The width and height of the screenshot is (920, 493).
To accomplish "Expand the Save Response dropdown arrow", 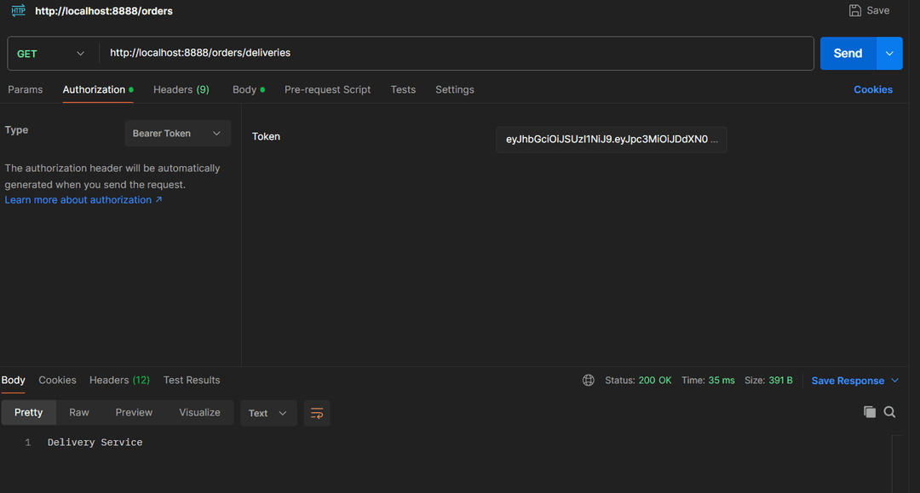I will (x=894, y=381).
